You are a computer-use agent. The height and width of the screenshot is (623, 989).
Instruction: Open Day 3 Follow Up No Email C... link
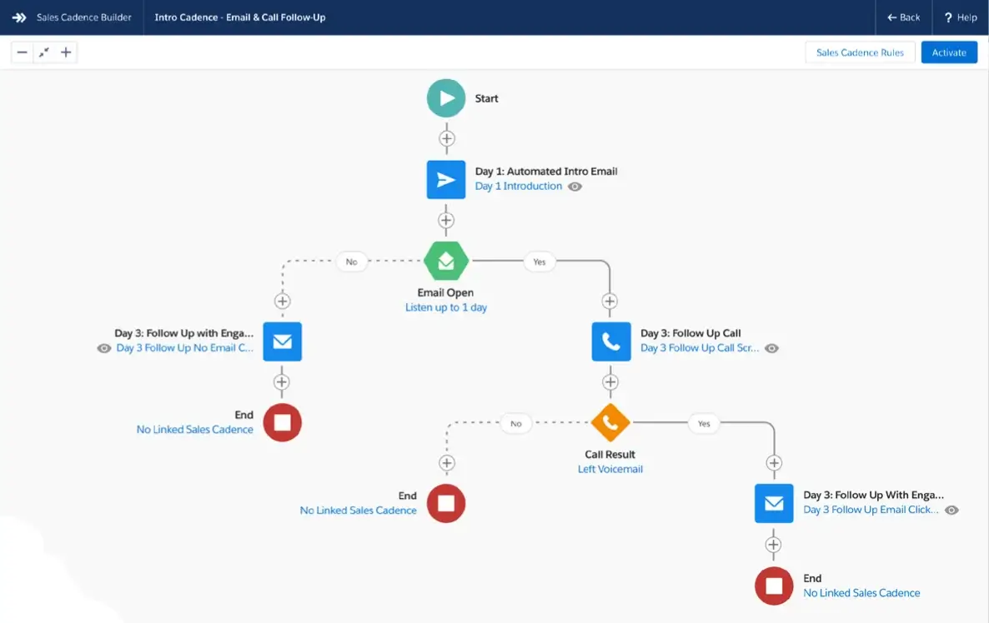click(185, 347)
